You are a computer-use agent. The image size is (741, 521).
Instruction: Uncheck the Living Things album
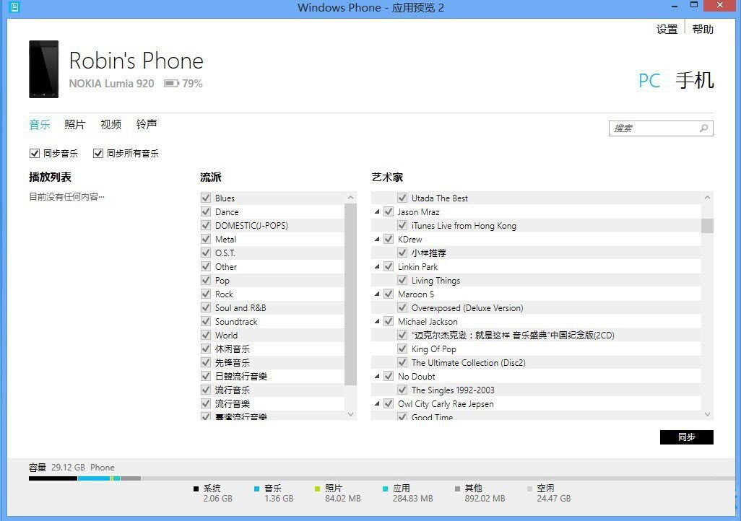pyautogui.click(x=402, y=280)
